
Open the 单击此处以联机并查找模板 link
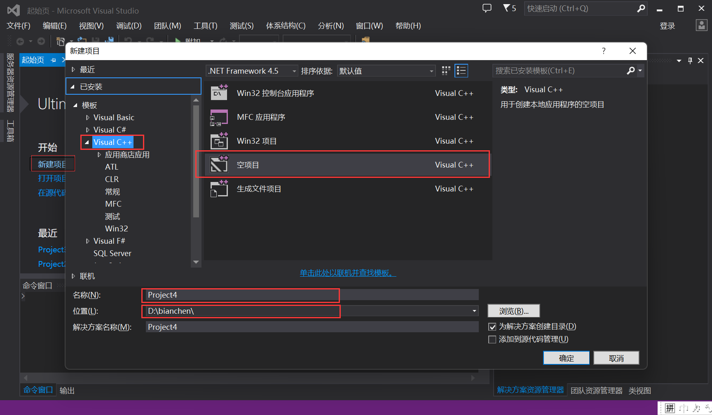(348, 273)
